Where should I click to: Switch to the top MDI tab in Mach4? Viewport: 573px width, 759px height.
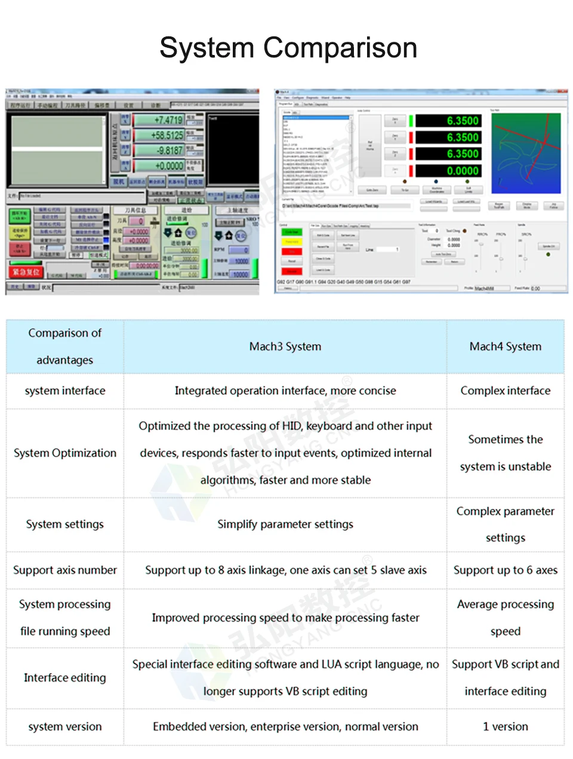tap(297, 104)
